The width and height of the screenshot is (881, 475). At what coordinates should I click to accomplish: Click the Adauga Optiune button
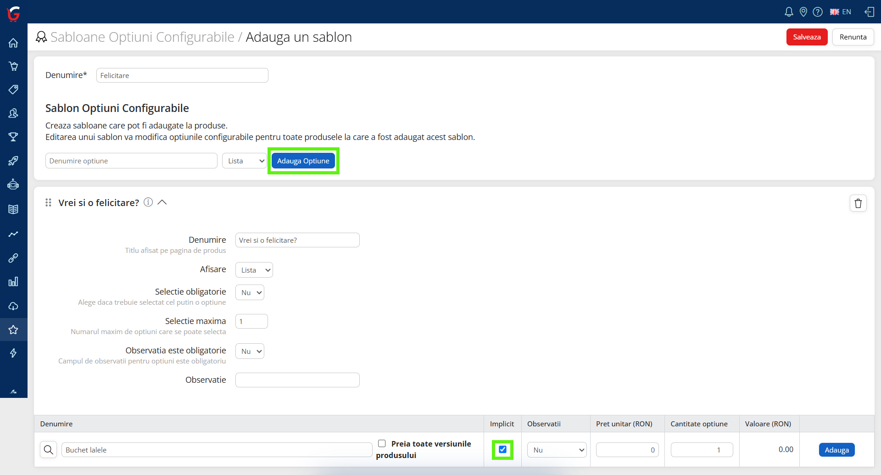click(x=303, y=161)
